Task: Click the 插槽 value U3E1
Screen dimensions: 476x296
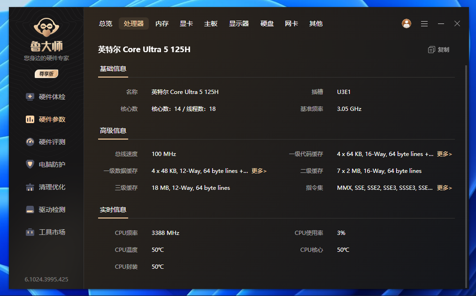Action: coord(344,92)
